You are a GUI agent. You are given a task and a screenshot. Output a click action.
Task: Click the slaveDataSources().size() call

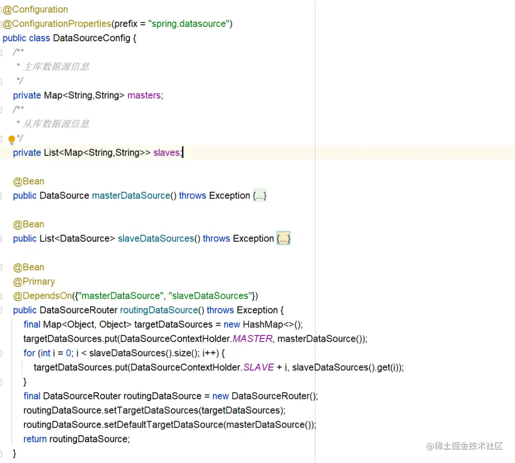pyautogui.click(x=144, y=353)
